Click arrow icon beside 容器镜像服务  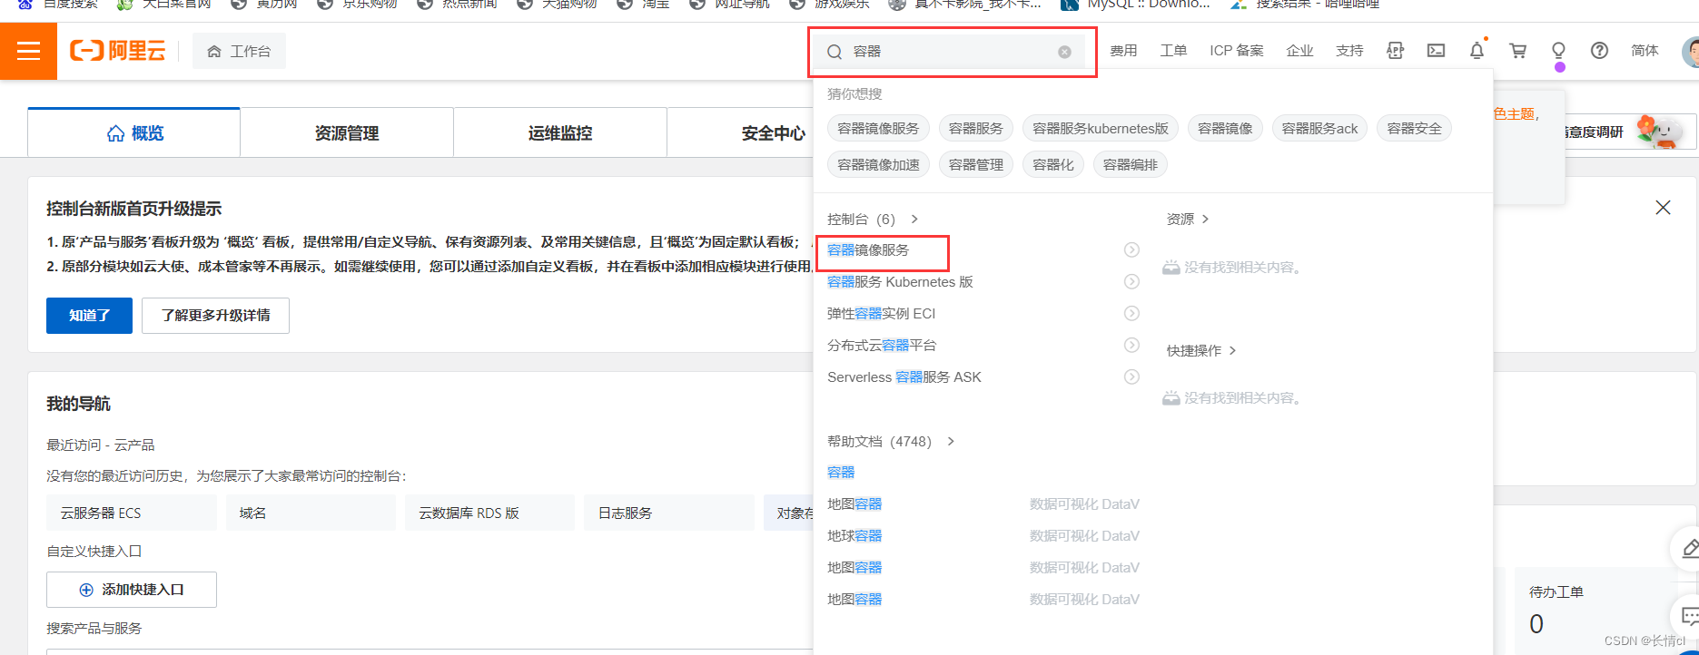(x=1131, y=249)
